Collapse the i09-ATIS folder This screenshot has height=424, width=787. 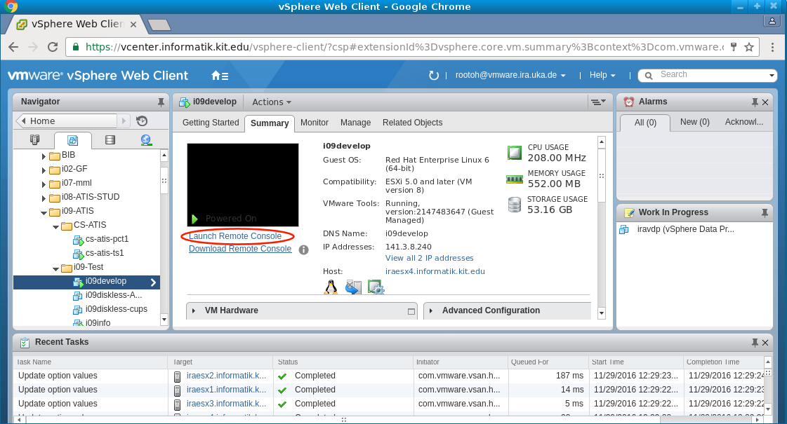[44, 212]
